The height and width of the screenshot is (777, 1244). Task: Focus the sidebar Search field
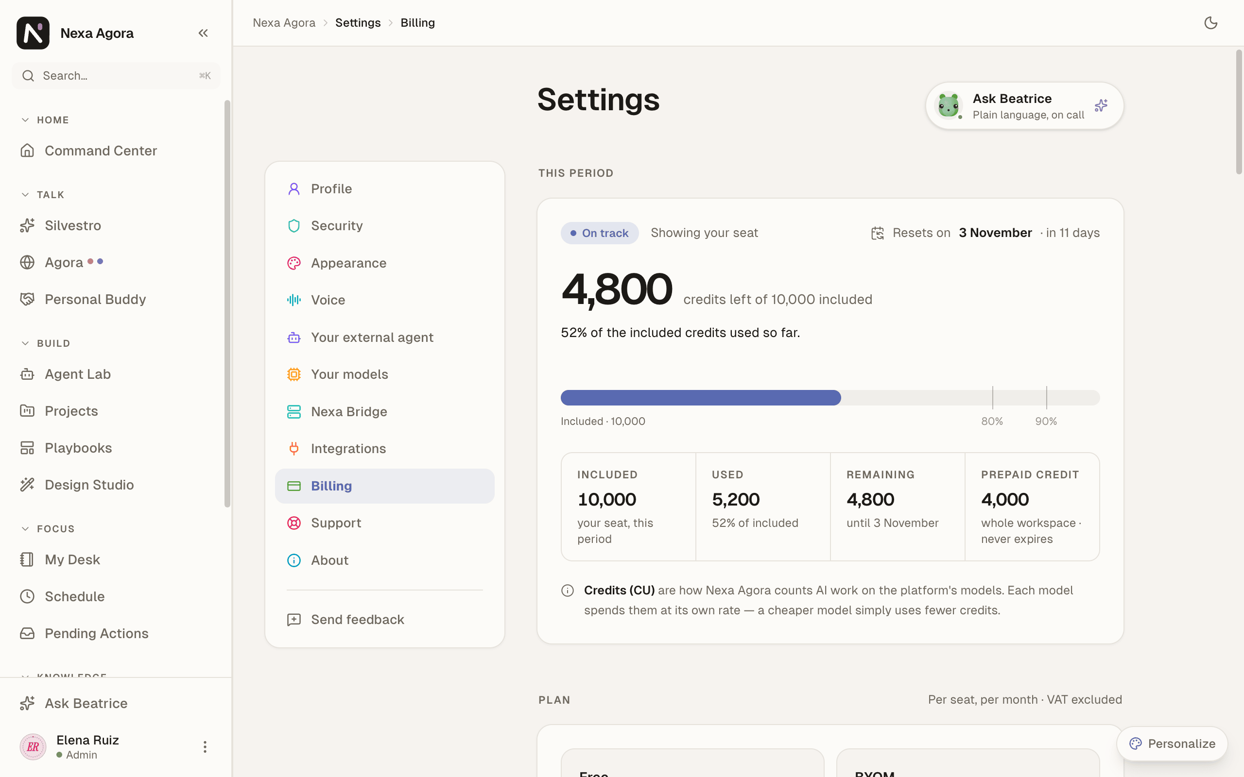pos(116,76)
